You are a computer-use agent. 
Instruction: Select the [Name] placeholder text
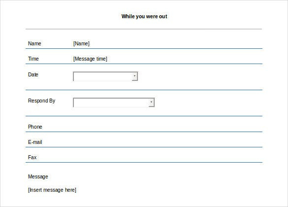point(81,43)
